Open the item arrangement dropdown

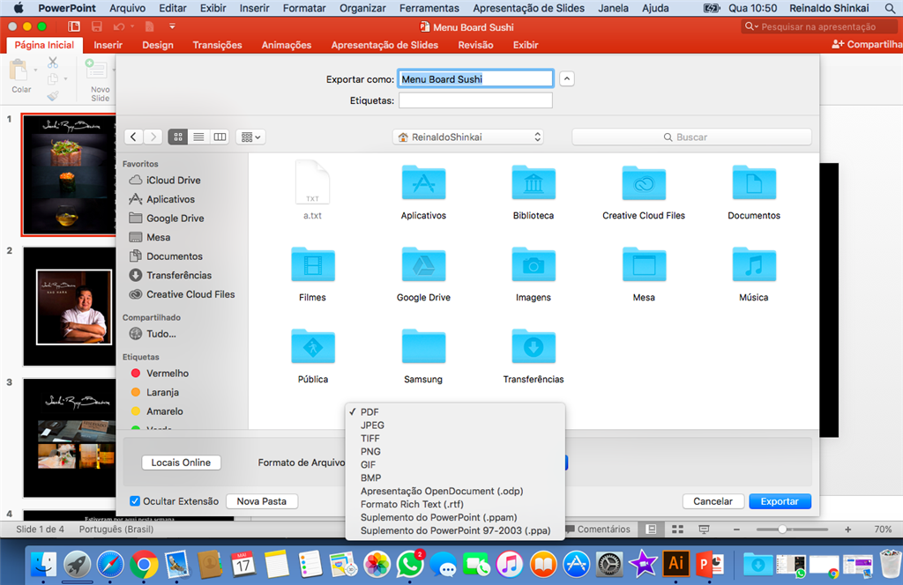[x=250, y=137]
